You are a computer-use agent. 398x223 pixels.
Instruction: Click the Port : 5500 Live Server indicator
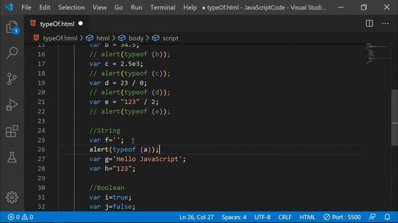[342, 217]
